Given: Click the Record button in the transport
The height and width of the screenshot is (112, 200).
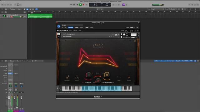Looking at the screenshot, I should 83,5.
